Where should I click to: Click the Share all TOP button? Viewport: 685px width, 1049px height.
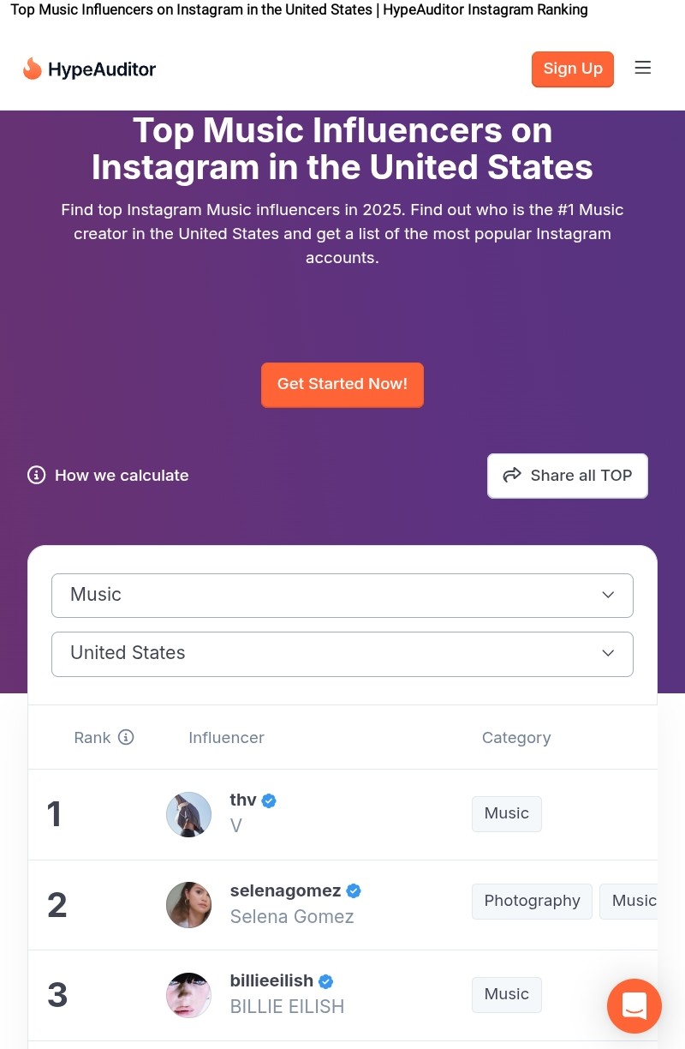click(x=568, y=476)
